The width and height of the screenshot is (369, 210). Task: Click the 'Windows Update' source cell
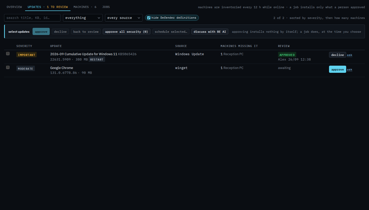click(190, 54)
